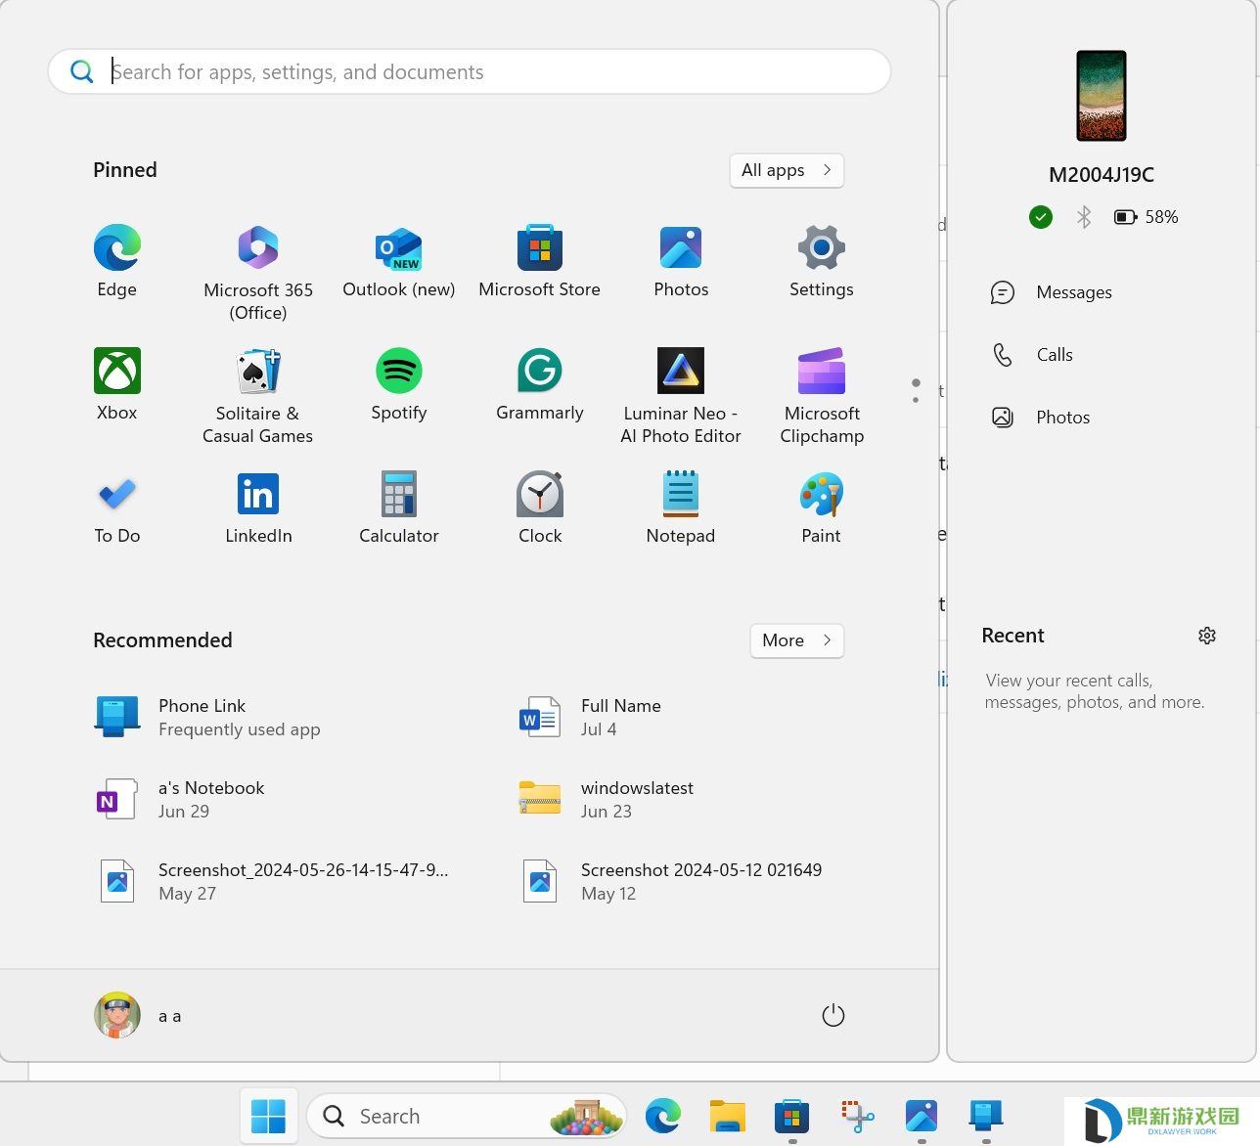The image size is (1260, 1146).
Task: Open Microsoft Clipchamp
Action: coord(822,396)
